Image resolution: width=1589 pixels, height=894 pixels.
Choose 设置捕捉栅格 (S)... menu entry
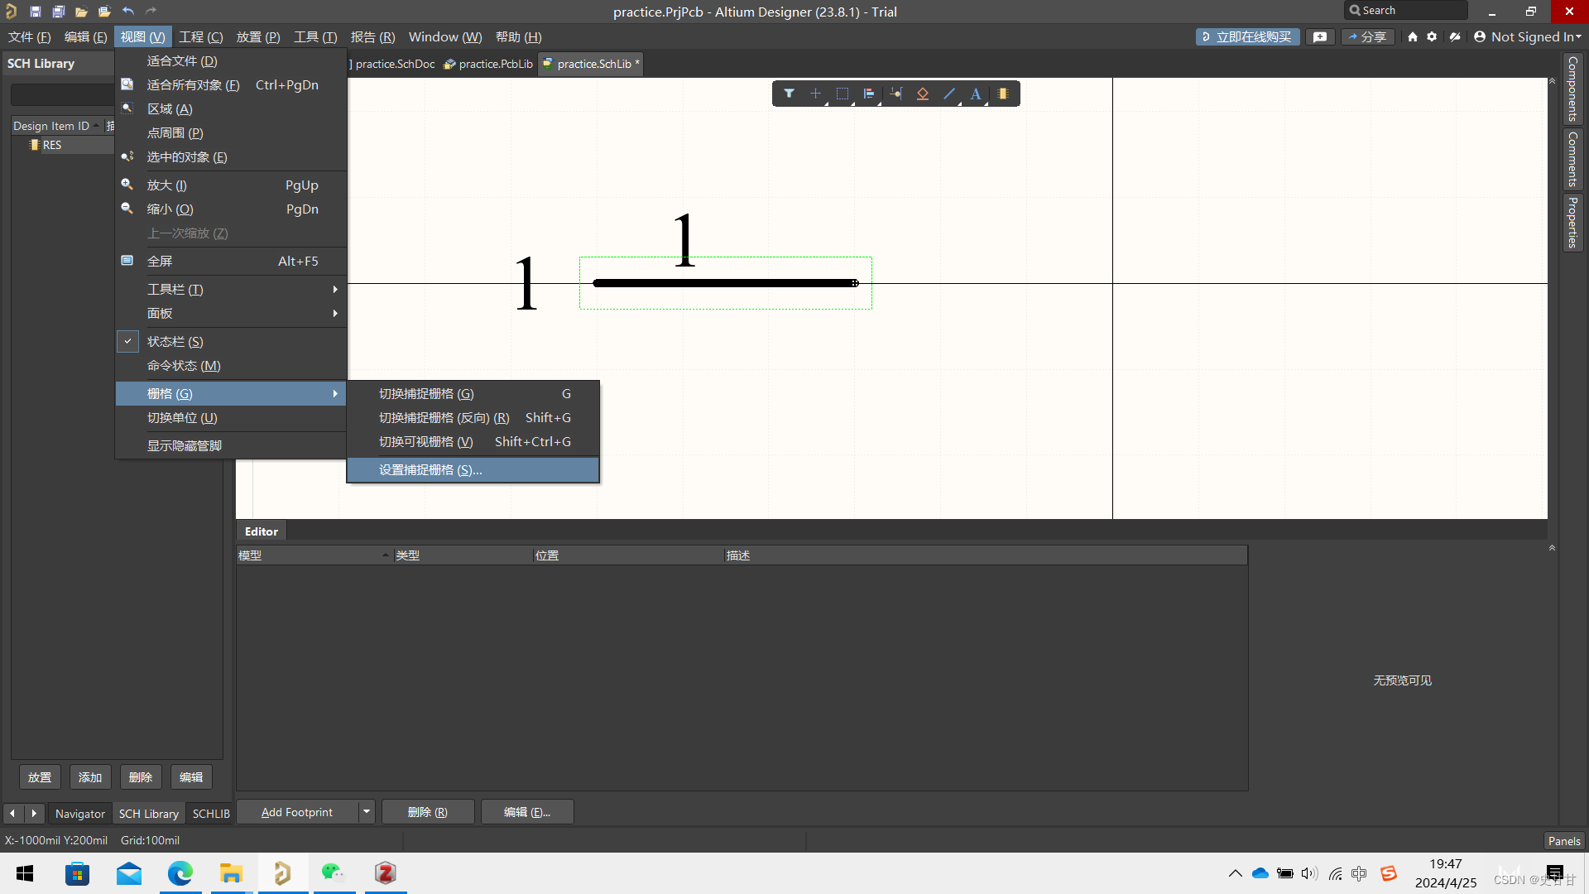[x=430, y=469]
